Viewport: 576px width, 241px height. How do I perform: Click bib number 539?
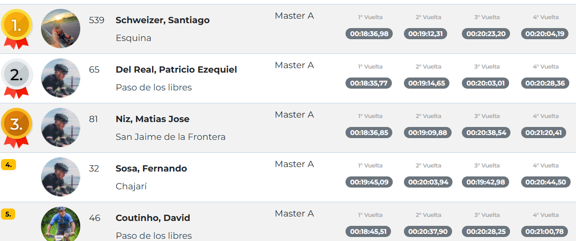[96, 20]
